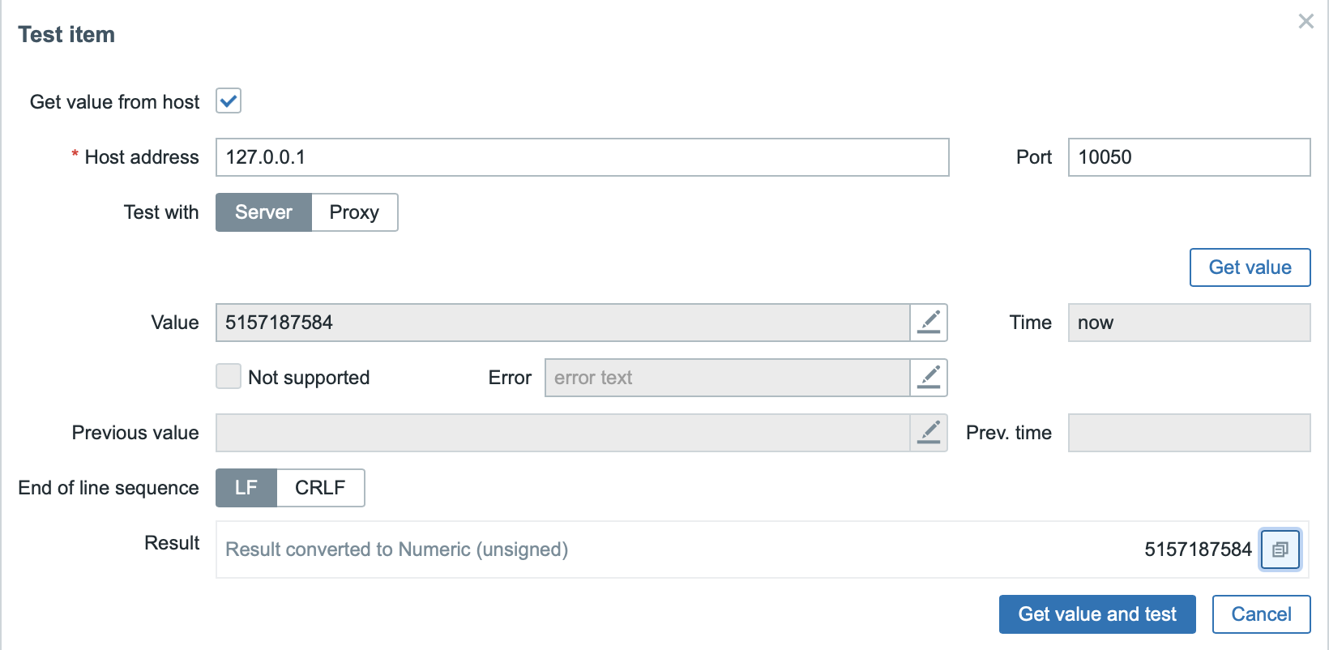Screen dimensions: 1329x650
Task: Enable the Not supported checkbox
Action: (x=229, y=377)
